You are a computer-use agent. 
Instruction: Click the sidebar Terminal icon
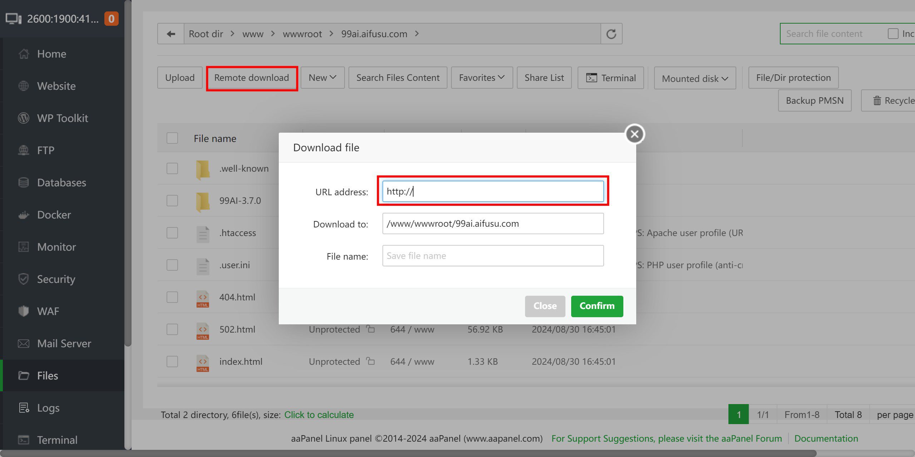[24, 440]
